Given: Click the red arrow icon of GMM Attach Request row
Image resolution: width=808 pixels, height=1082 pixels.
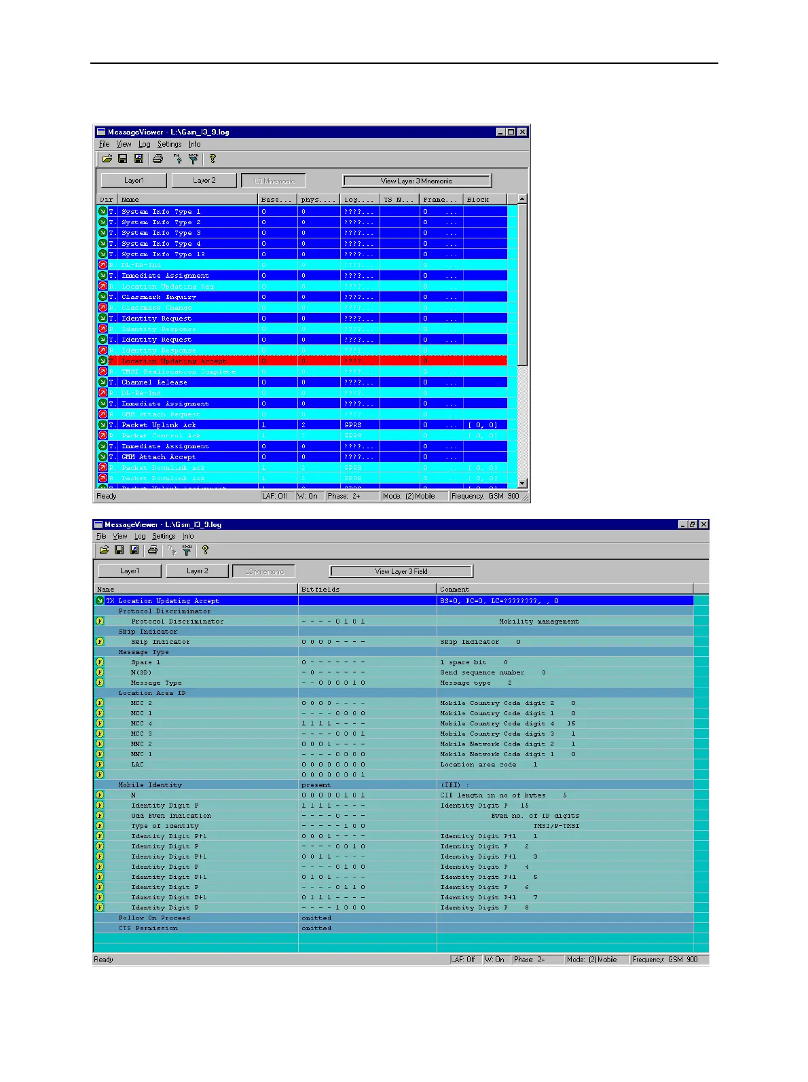Looking at the screenshot, I should (x=103, y=414).
